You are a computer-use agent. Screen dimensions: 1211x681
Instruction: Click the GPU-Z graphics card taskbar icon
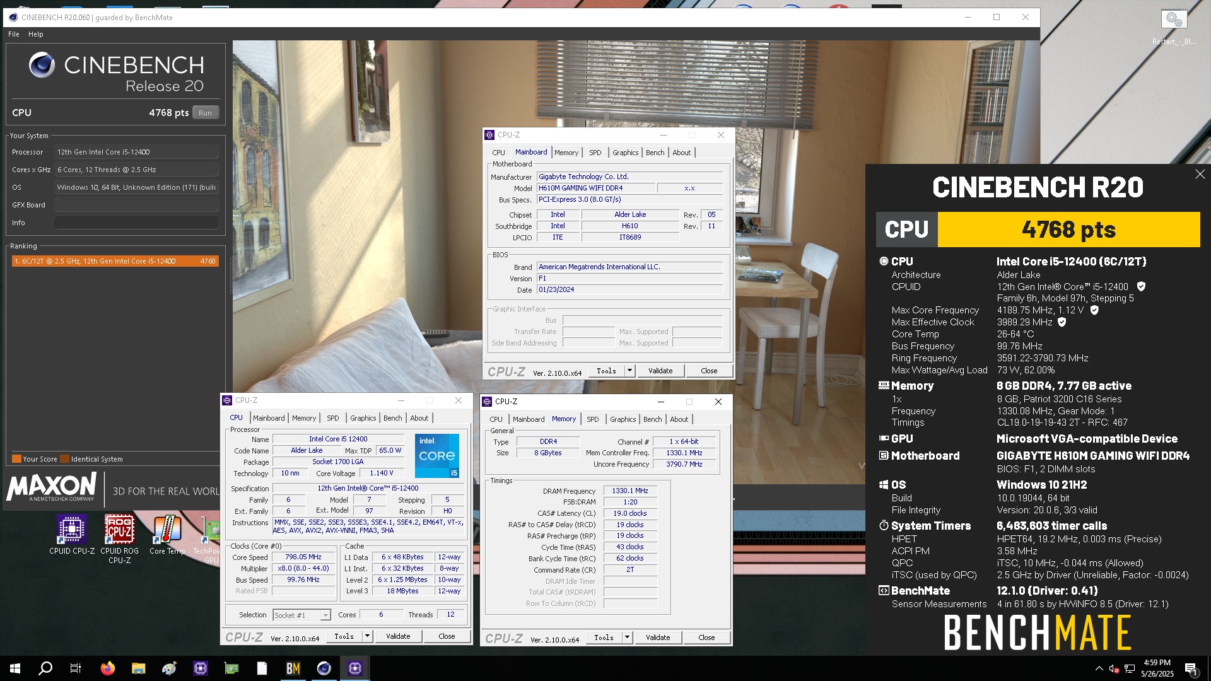tap(231, 668)
